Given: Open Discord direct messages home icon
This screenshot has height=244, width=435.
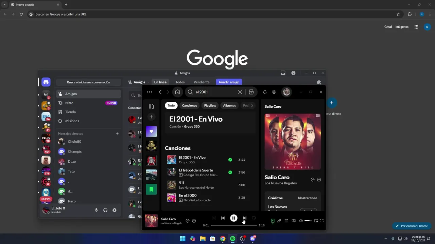Looking at the screenshot, I should point(46,82).
